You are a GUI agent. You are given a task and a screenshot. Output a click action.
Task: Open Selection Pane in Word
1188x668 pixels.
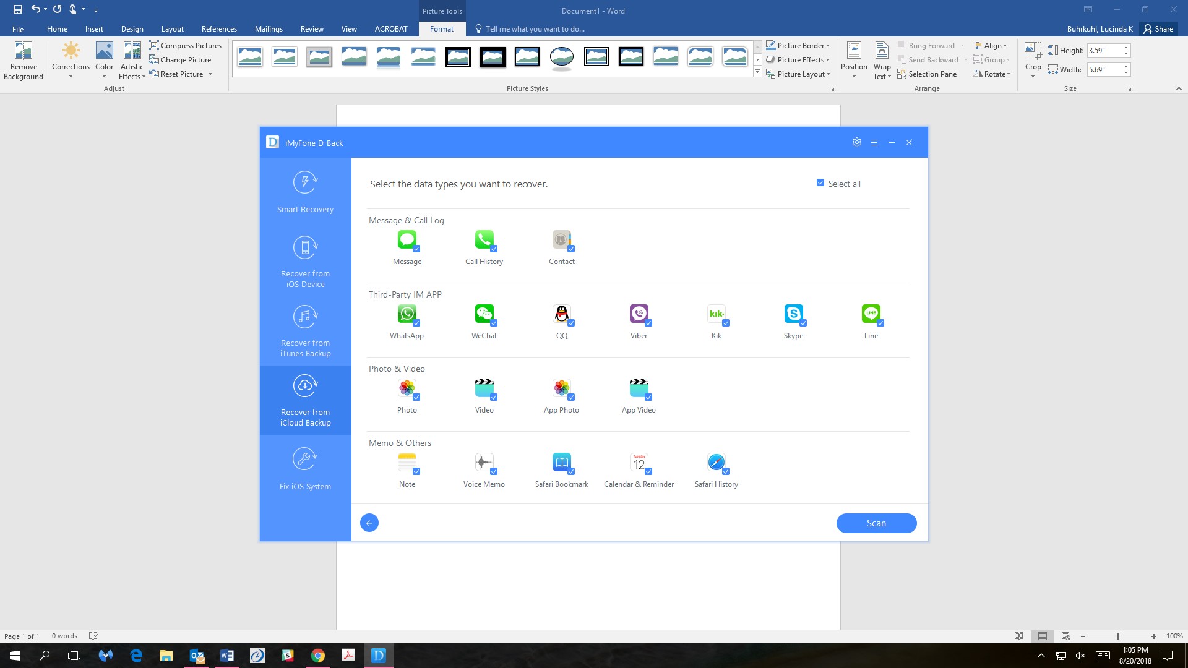(927, 74)
